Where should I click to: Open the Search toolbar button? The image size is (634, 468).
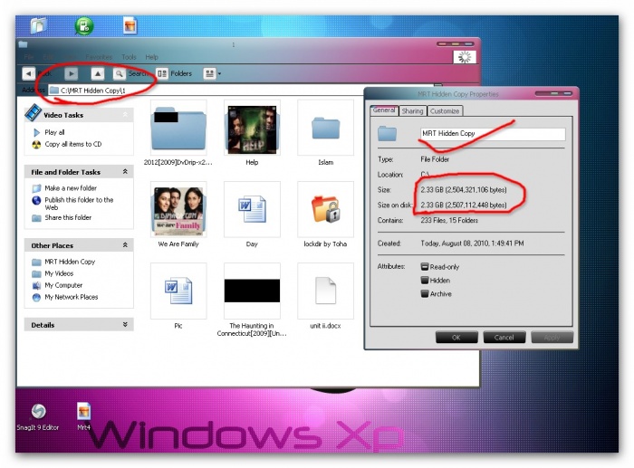click(x=130, y=73)
